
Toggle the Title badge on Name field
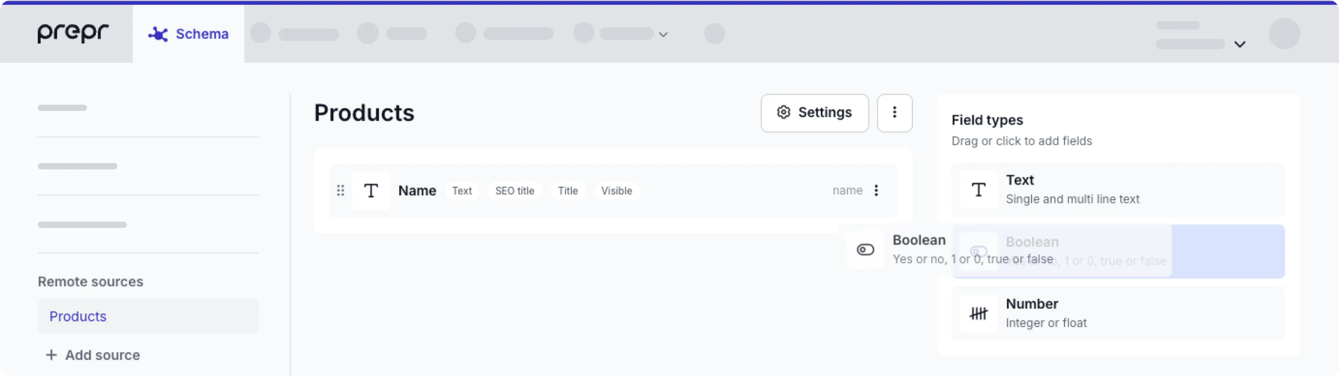pos(568,190)
